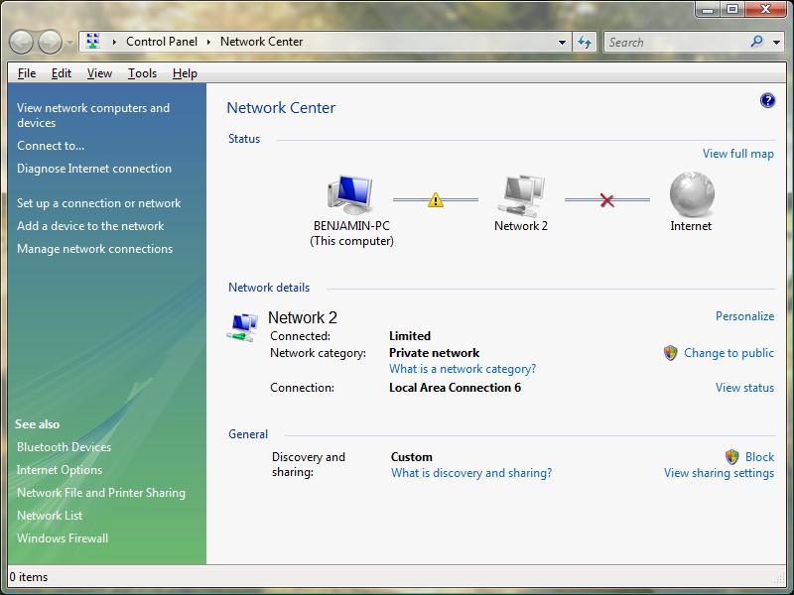Expand the arrow before Control Panel breadcrumb
Image resolution: width=794 pixels, height=595 pixels.
[114, 42]
